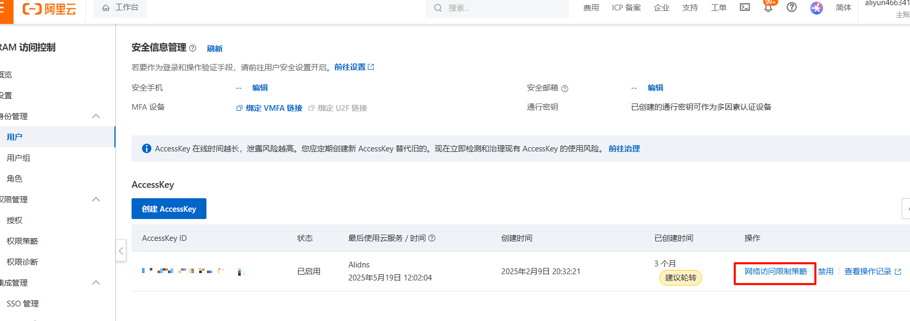Open 查看操作记录 for the AccessKey
Screen dimensions: 910x321
click(x=873, y=272)
